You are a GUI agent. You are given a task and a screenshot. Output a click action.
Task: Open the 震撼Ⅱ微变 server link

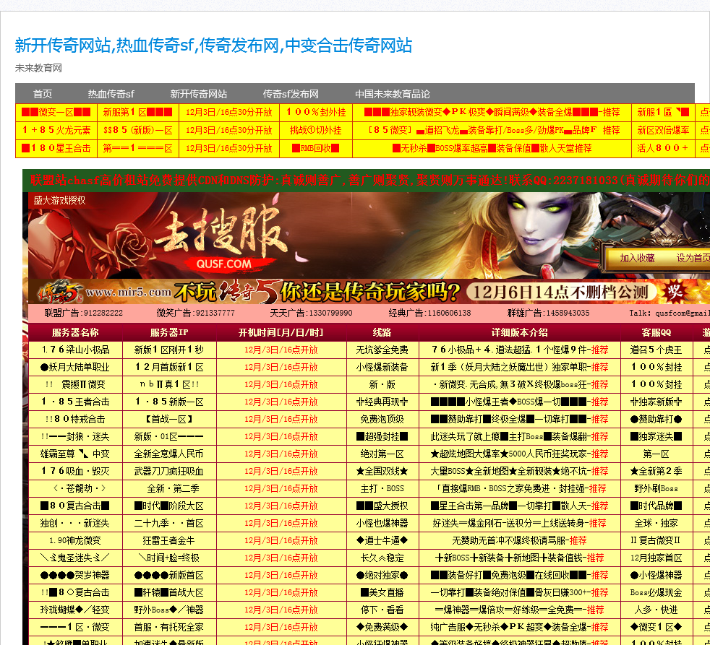point(75,384)
